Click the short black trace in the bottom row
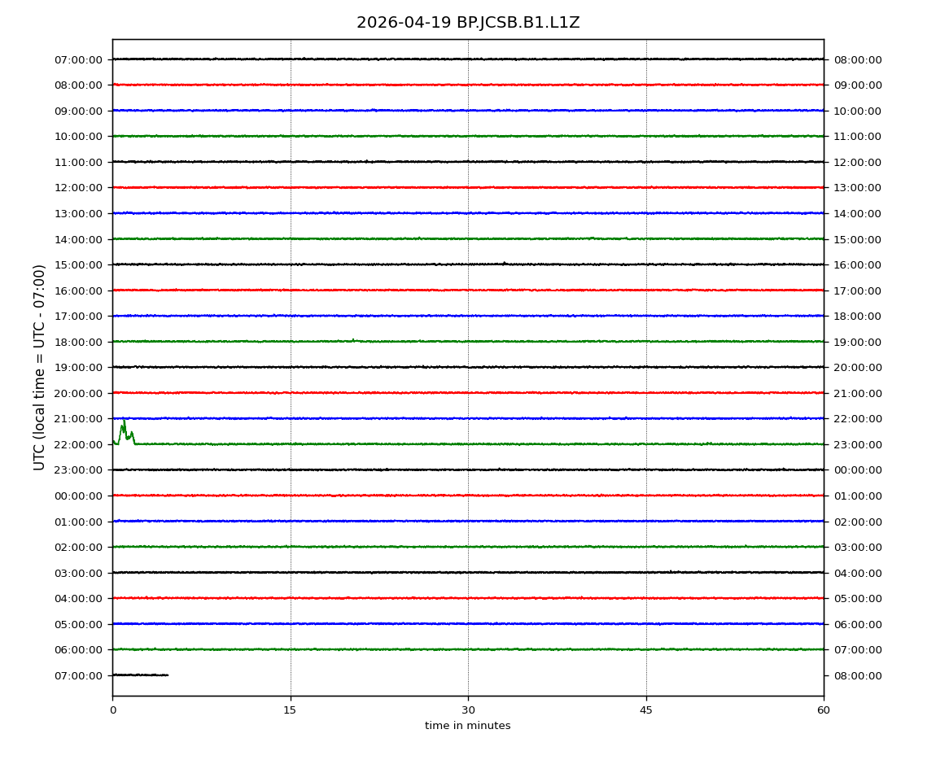Screen dimensions: 936x773 click(140, 675)
